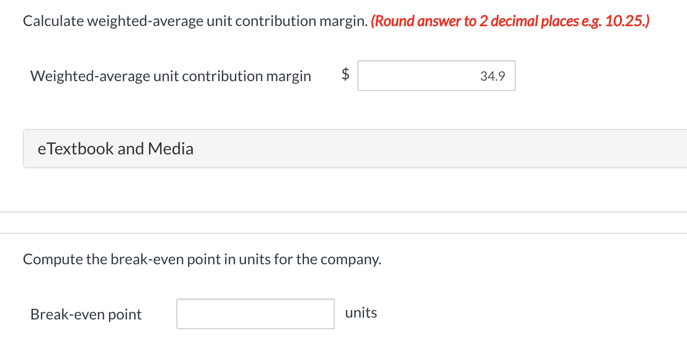Image resolution: width=687 pixels, height=357 pixels.
Task: Click the word "Media" in the gray bar
Action: 171,149
